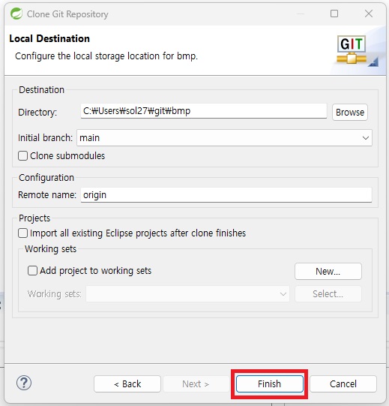Enable the Clone submodules checkbox
The width and height of the screenshot is (389, 406).
22,156
